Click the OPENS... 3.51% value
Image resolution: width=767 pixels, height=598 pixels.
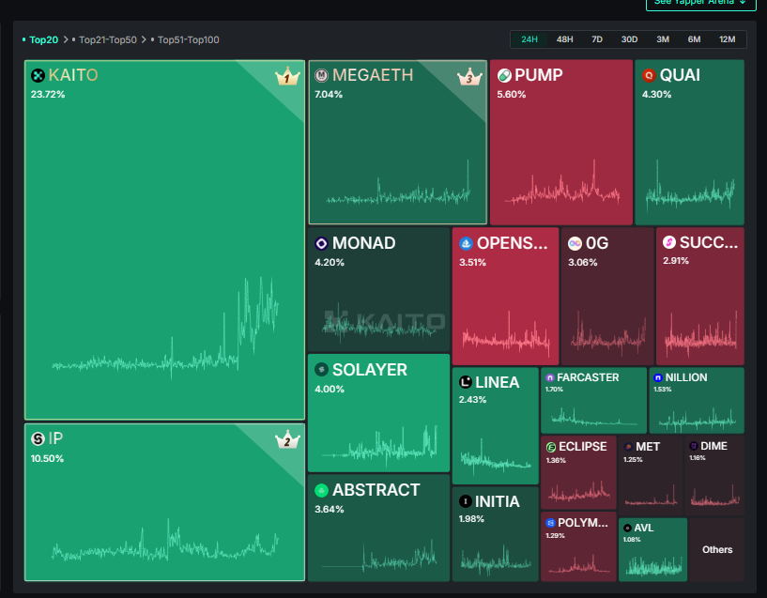pyautogui.click(x=472, y=263)
